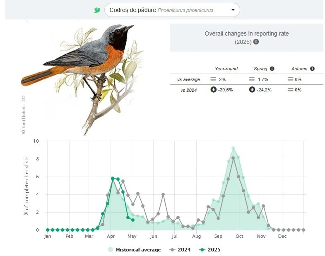Click the '-20,6%' year-round value
Image resolution: width=325 pixels, height=256 pixels.
tap(226, 90)
